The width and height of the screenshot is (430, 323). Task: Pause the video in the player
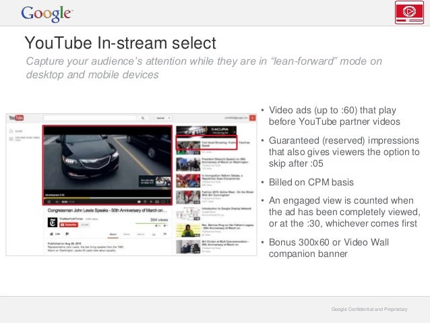coord(49,202)
